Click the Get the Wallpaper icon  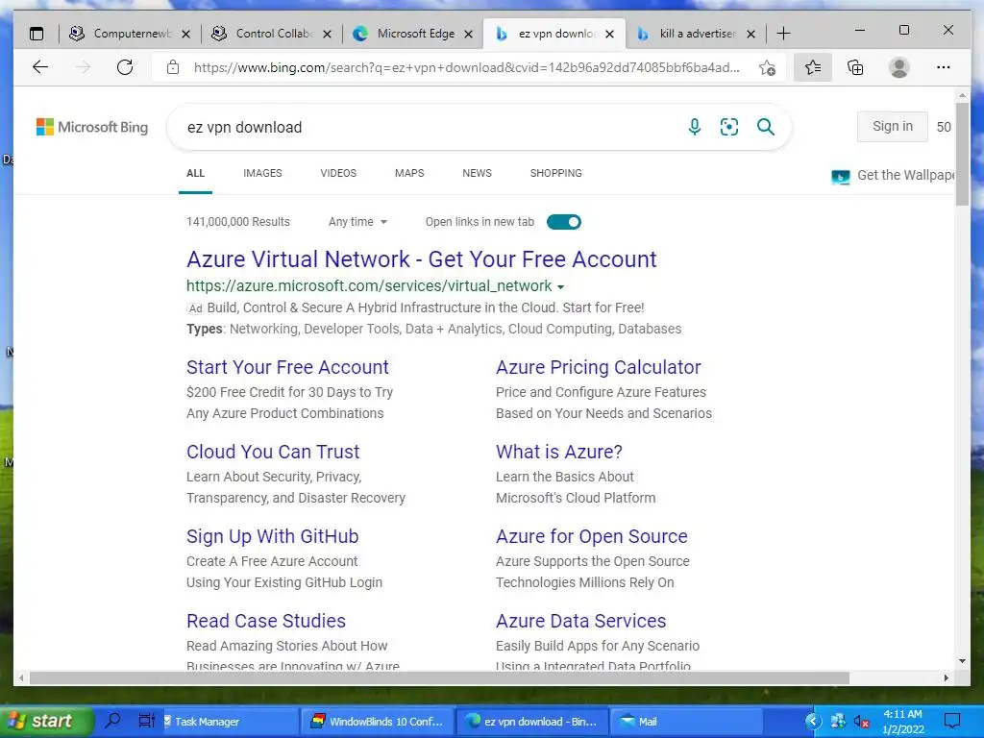840,177
